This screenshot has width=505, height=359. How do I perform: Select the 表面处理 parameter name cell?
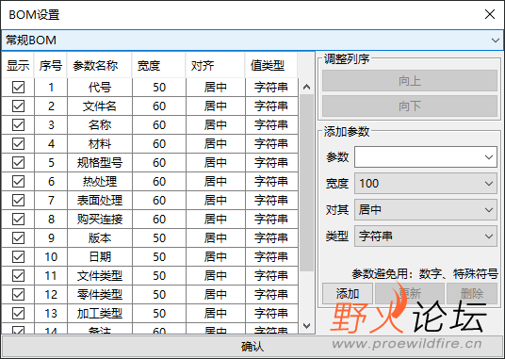click(100, 201)
